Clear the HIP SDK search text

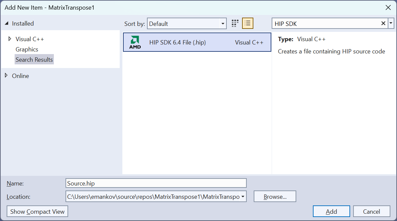pos(383,23)
